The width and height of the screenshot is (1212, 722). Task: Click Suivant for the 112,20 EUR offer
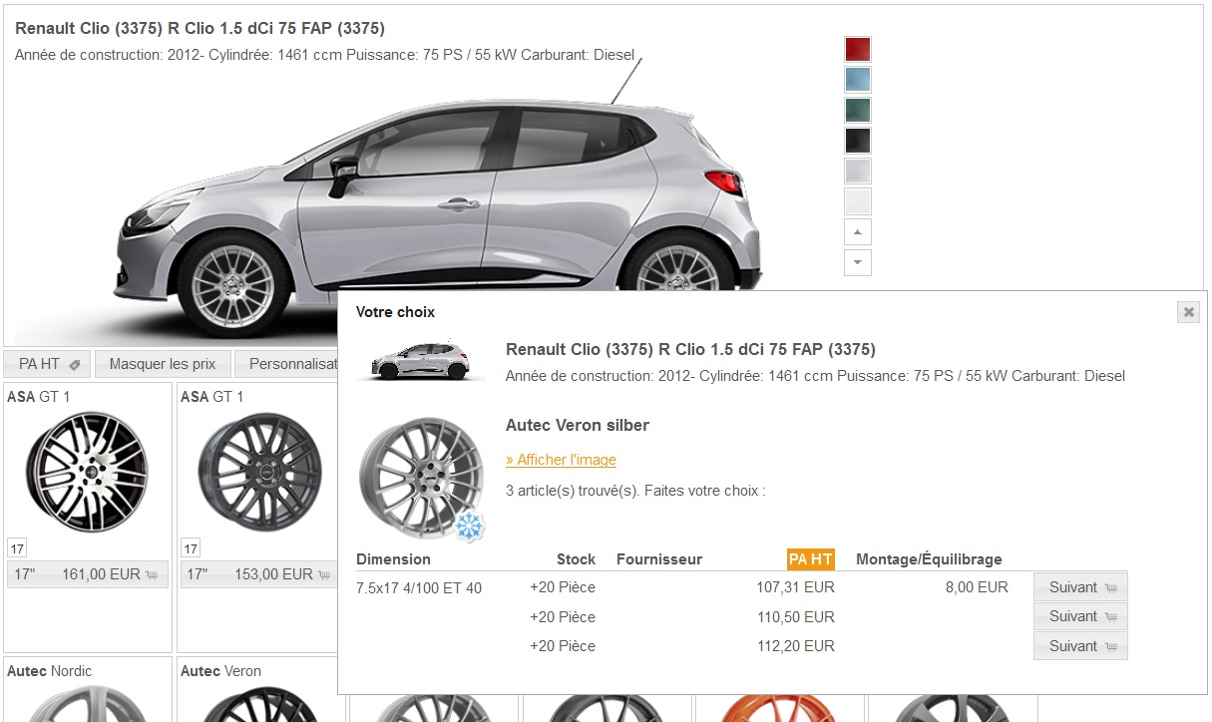coord(1080,646)
